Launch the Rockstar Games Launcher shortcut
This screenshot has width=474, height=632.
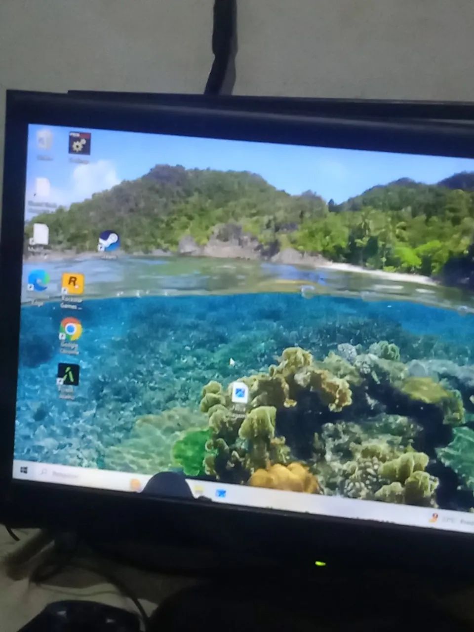[73, 284]
